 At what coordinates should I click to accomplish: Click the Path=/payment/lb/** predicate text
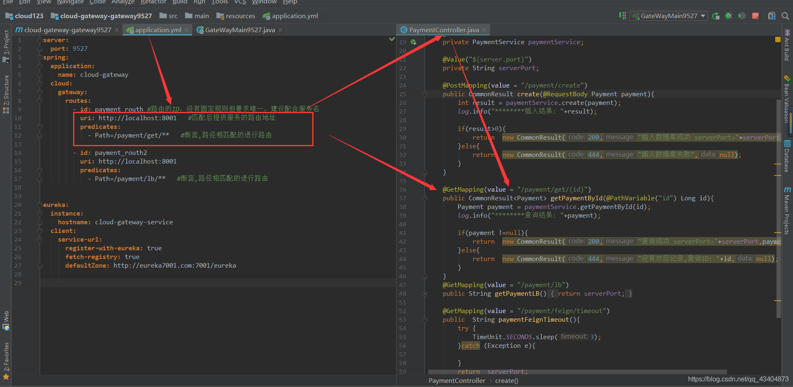(x=130, y=179)
